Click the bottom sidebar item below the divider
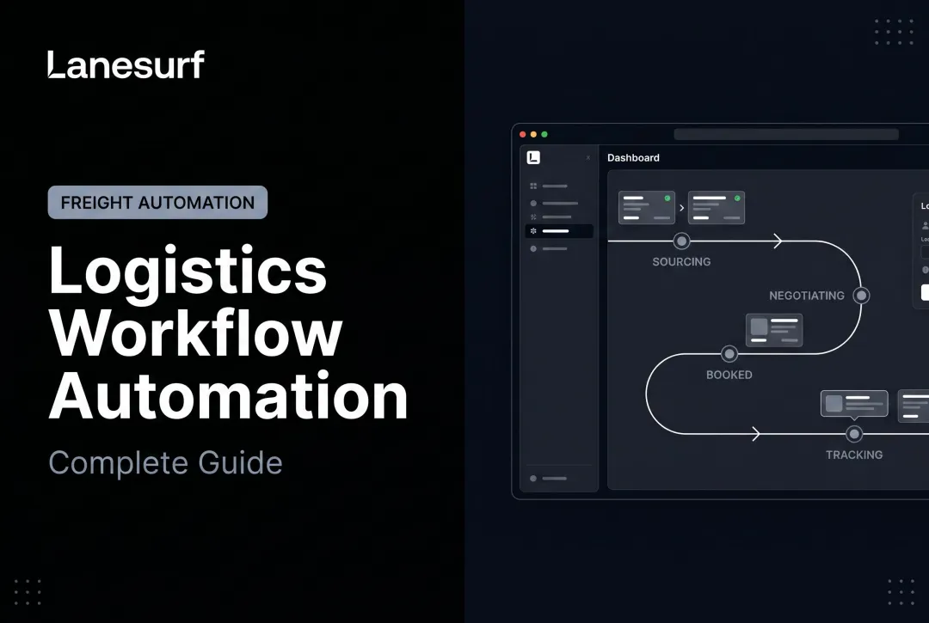The height and width of the screenshot is (623, 929). click(x=548, y=479)
